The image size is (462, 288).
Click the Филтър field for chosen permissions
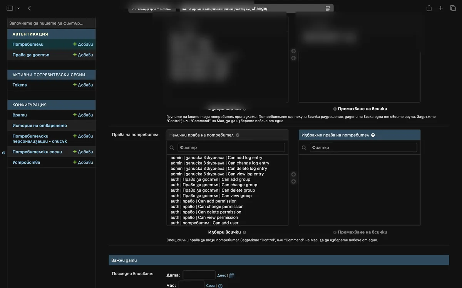[x=363, y=147]
